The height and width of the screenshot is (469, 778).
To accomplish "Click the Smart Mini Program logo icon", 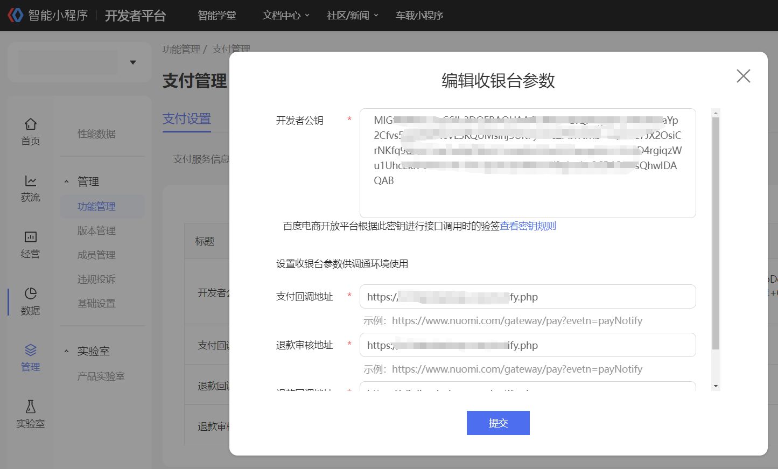I will pyautogui.click(x=16, y=15).
